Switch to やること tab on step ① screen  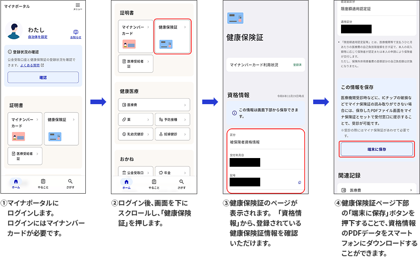[43, 184]
